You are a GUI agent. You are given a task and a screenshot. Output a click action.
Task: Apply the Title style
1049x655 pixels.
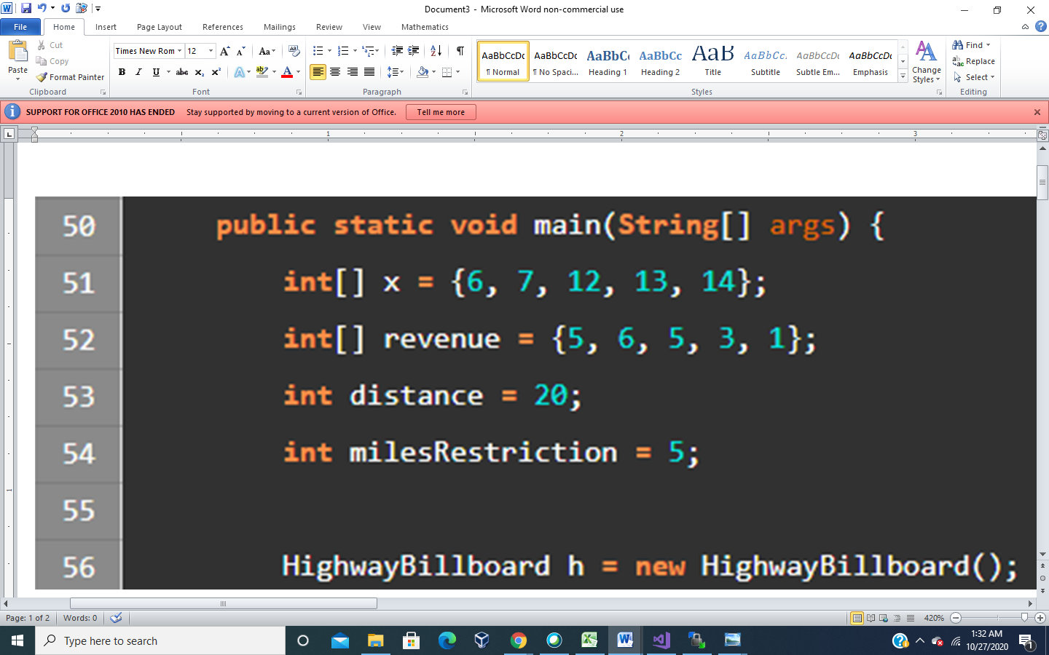pos(712,61)
